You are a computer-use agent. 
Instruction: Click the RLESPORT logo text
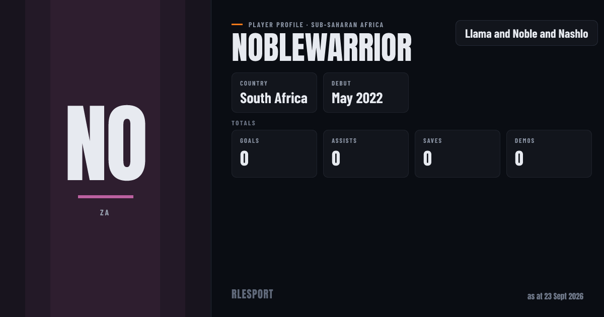[x=252, y=294]
